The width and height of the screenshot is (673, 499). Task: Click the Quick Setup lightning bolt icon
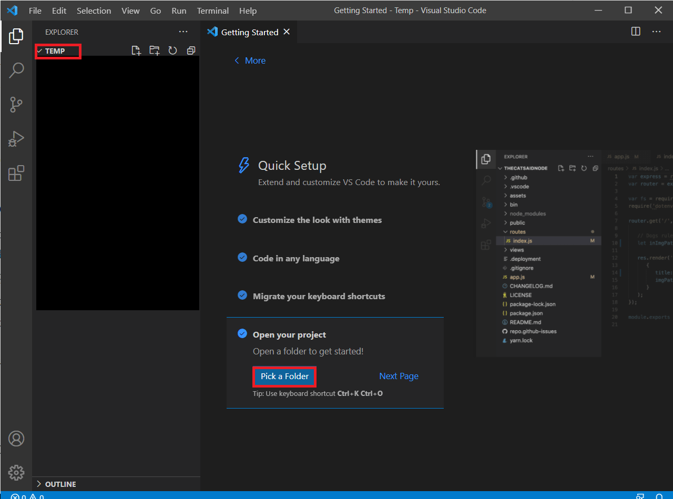pos(244,165)
